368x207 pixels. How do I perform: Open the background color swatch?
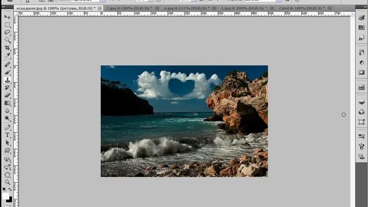(x=10, y=200)
